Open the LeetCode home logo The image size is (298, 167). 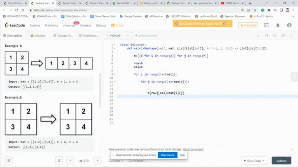tap(14, 25)
